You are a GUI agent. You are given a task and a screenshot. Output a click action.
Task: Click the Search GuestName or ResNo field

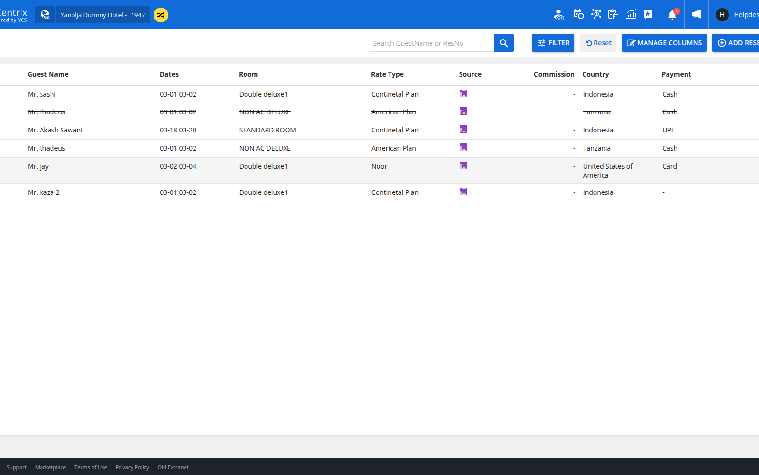click(431, 43)
